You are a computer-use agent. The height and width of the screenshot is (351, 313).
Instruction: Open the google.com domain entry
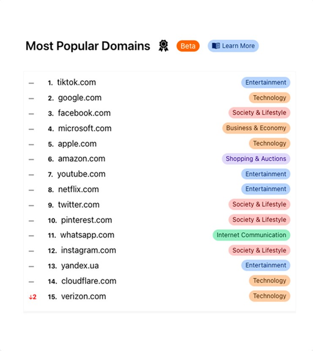(x=80, y=98)
